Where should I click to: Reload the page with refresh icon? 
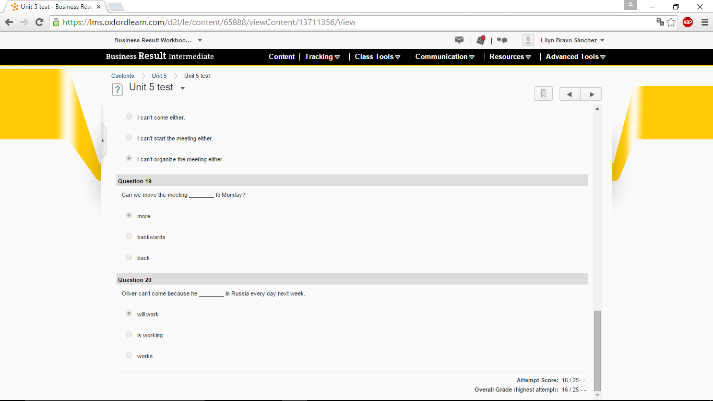pyautogui.click(x=39, y=22)
